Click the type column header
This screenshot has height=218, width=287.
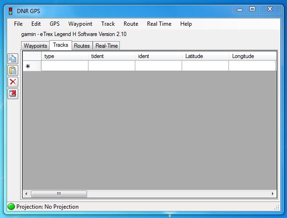[65, 56]
